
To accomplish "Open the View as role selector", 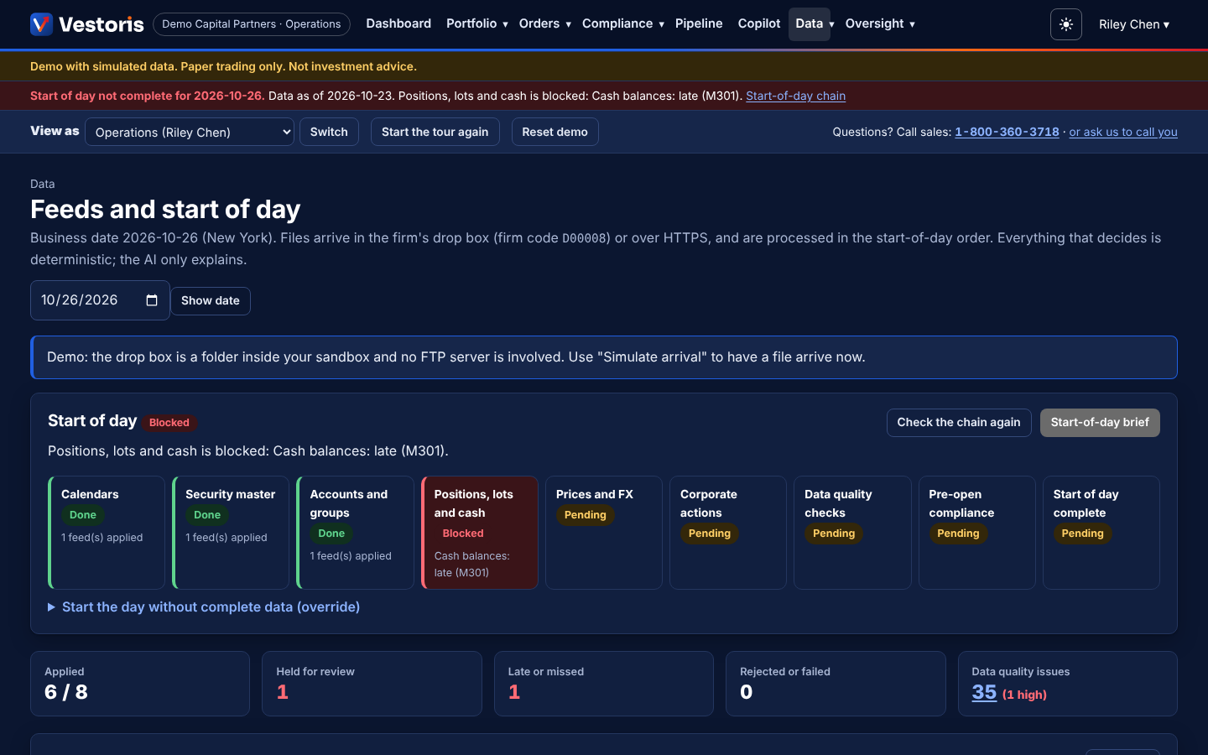I will (190, 132).
